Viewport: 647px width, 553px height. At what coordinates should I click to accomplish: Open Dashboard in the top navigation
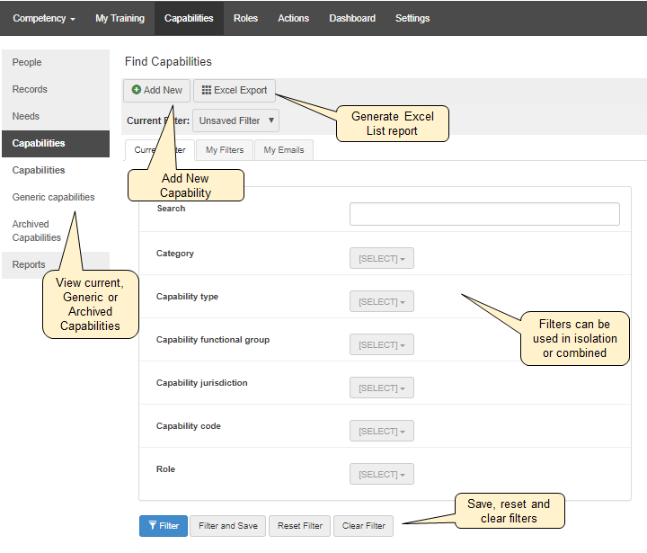(352, 18)
